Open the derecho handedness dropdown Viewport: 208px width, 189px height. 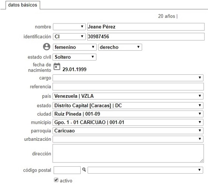120,47
